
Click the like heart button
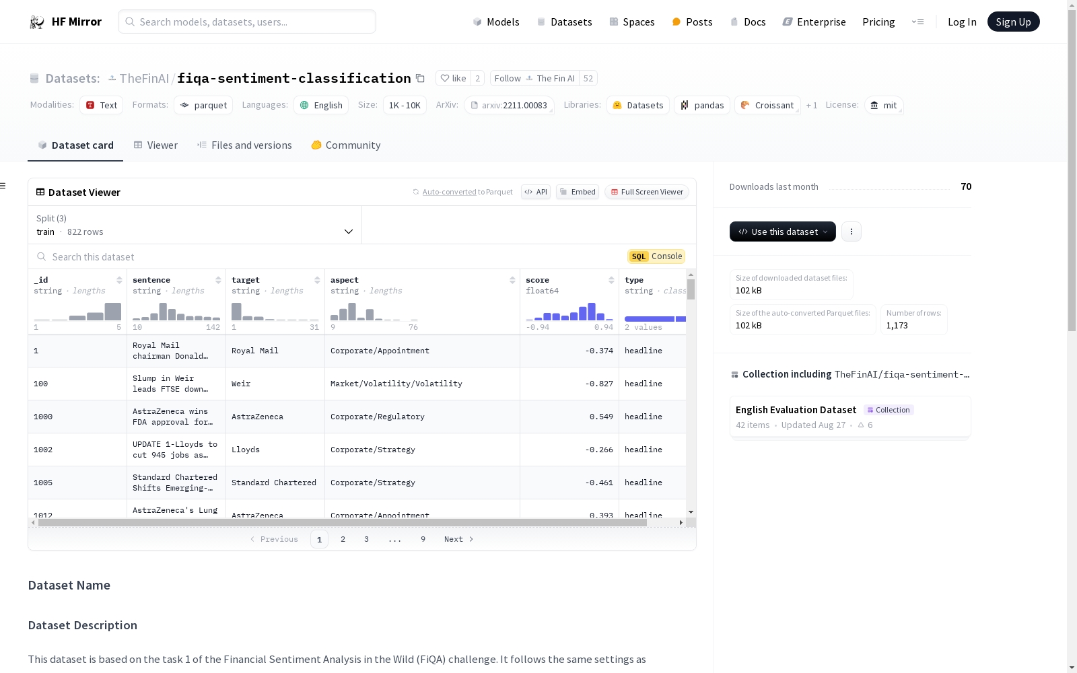453,78
